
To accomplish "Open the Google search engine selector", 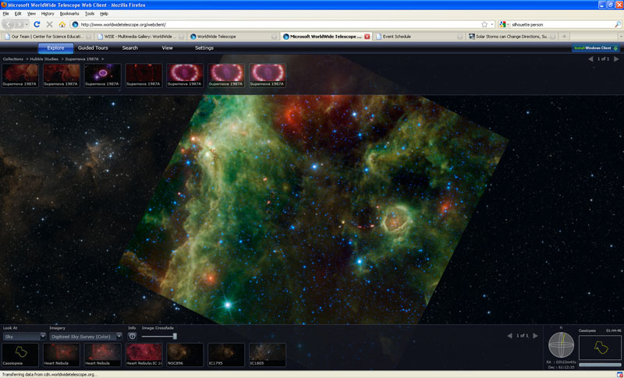I will (x=504, y=25).
